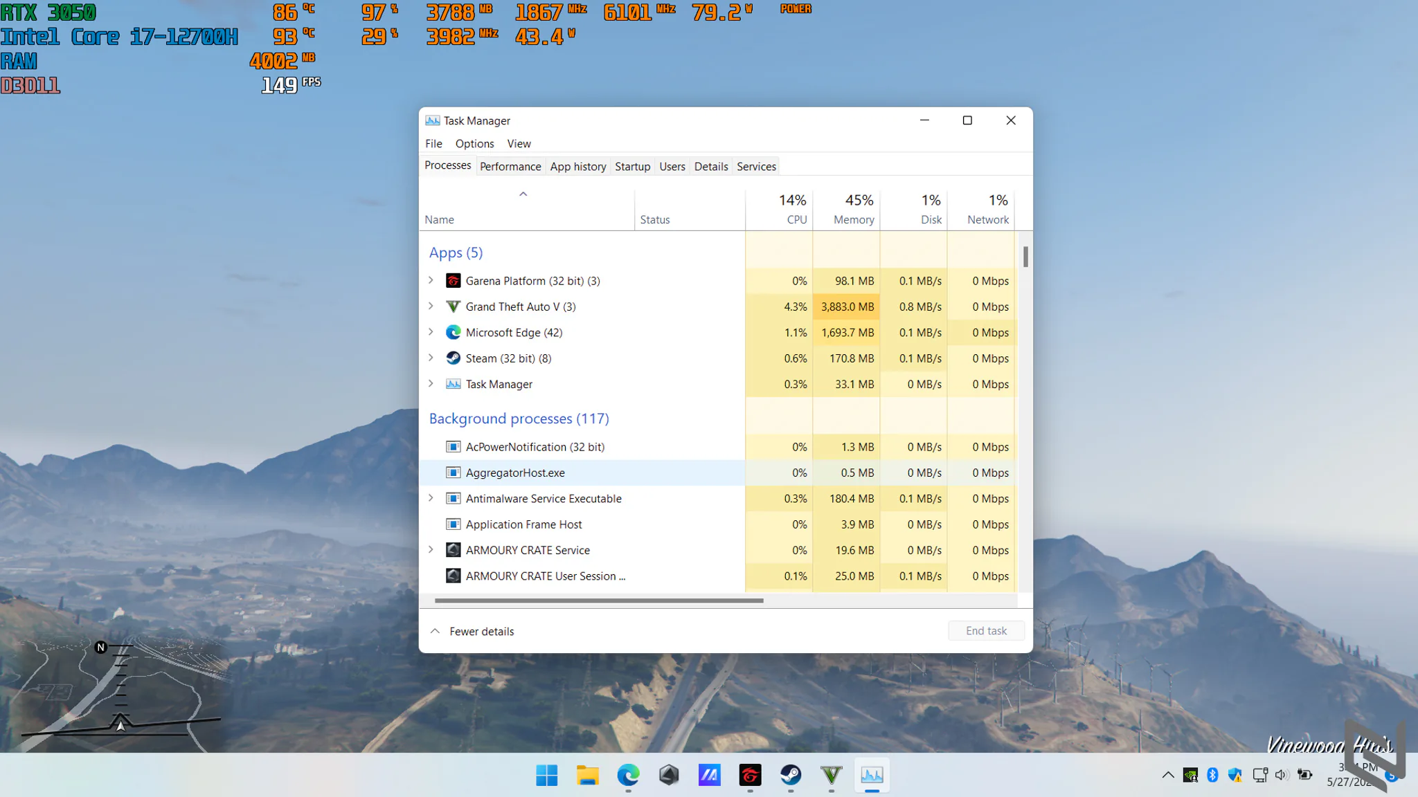Expand Microsoft Edge process group

(x=431, y=332)
